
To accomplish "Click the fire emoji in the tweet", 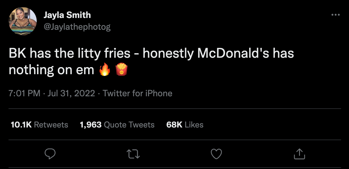I will point(105,71).
